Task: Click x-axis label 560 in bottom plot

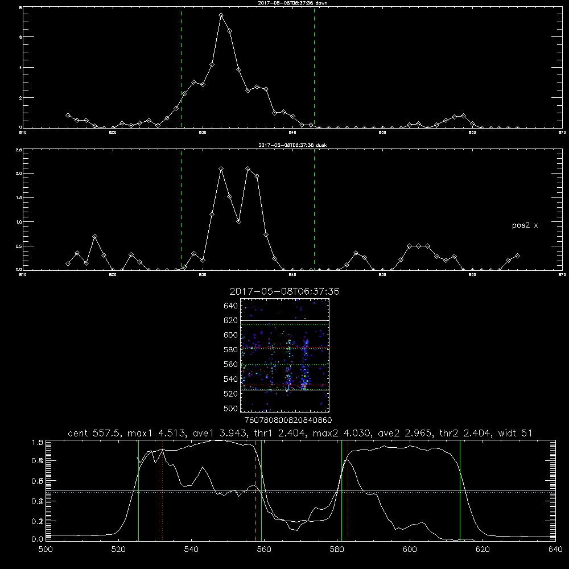Action: pos(264,550)
